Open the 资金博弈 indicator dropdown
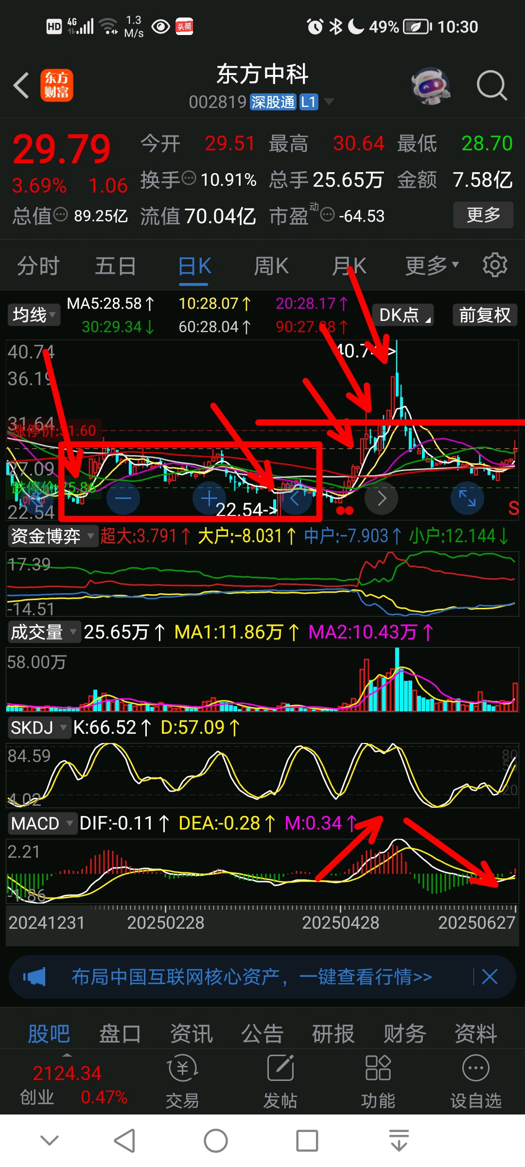Image resolution: width=525 pixels, height=1167 pixels. [52, 536]
